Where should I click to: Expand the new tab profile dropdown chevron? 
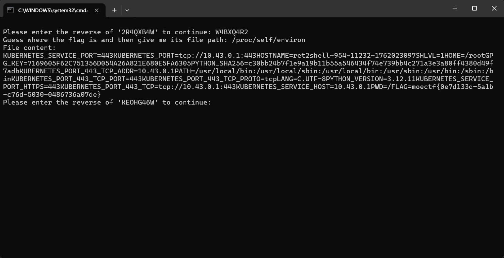click(127, 10)
